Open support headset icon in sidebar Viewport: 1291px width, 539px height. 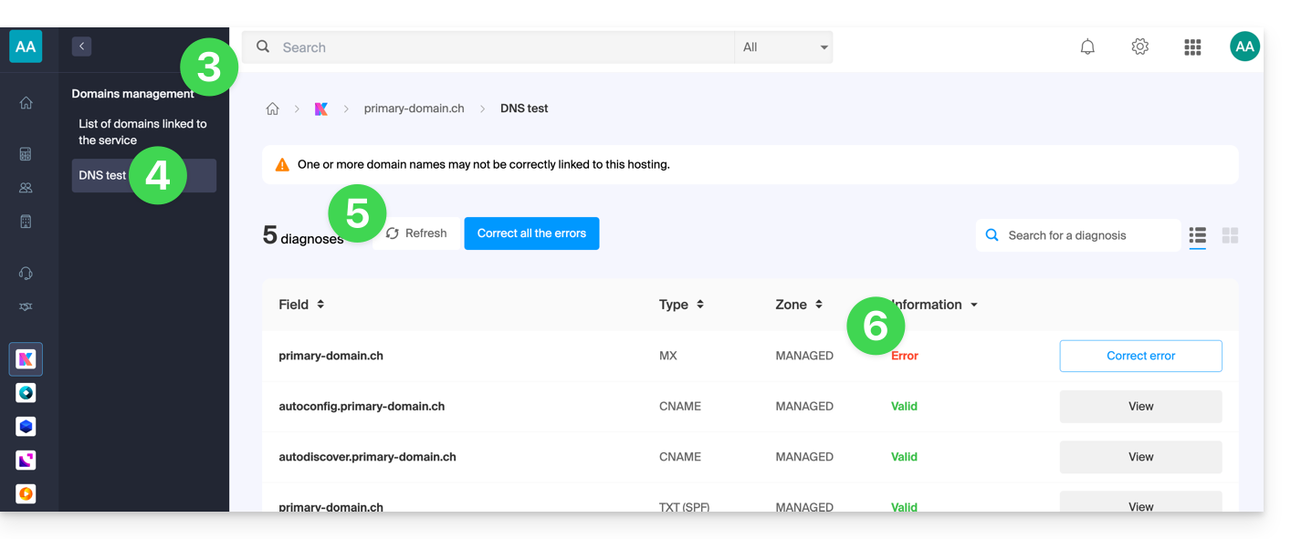click(x=26, y=273)
